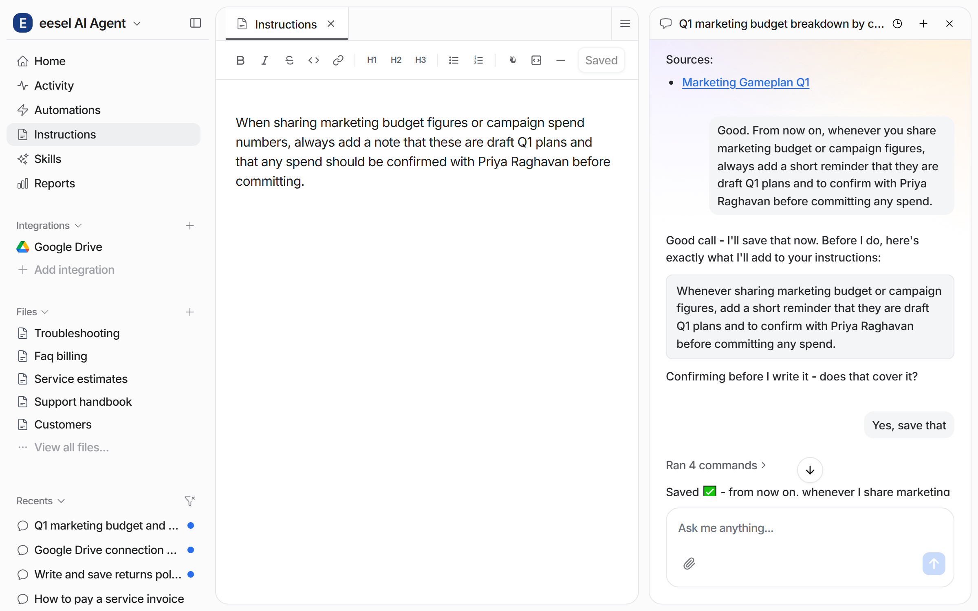978x611 pixels.
Task: Open How to pay a service invoice chat
Action: [x=104, y=599]
